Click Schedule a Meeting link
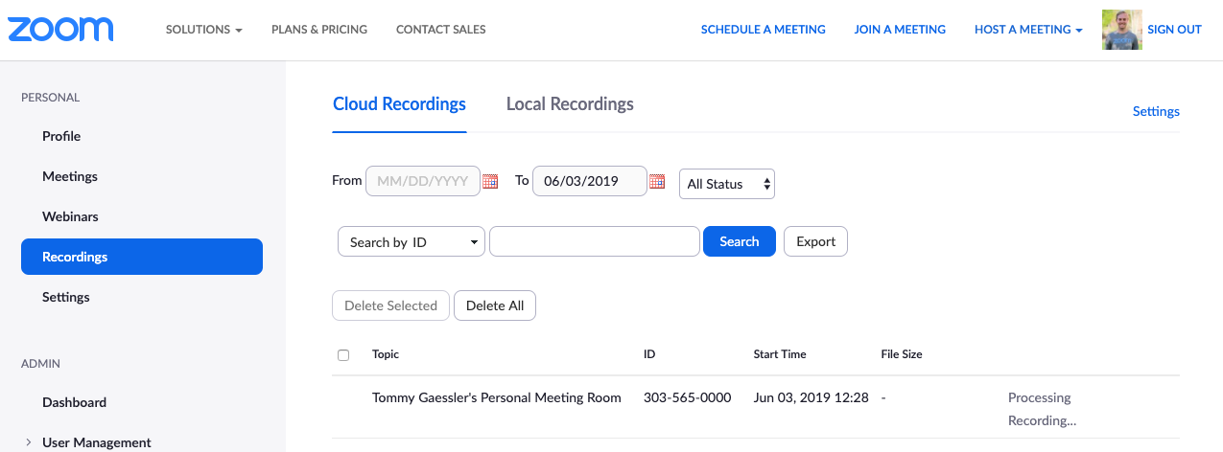 tap(764, 30)
